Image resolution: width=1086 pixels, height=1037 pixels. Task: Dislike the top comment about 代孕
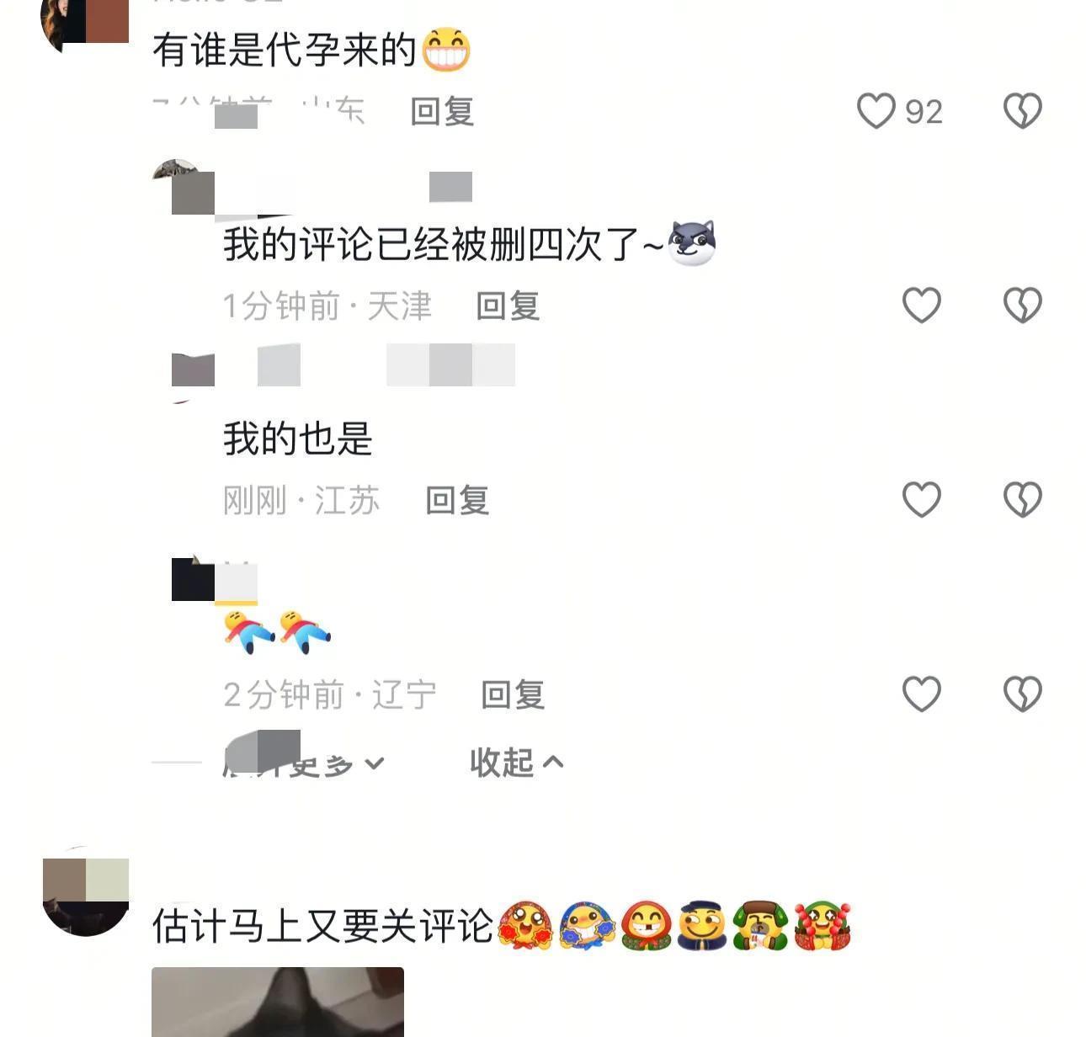pos(1023,111)
